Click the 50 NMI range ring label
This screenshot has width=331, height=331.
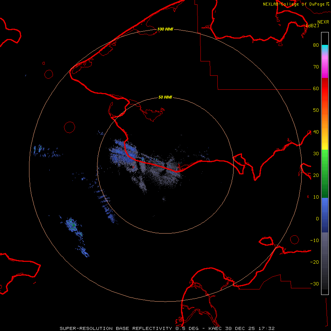(x=165, y=97)
